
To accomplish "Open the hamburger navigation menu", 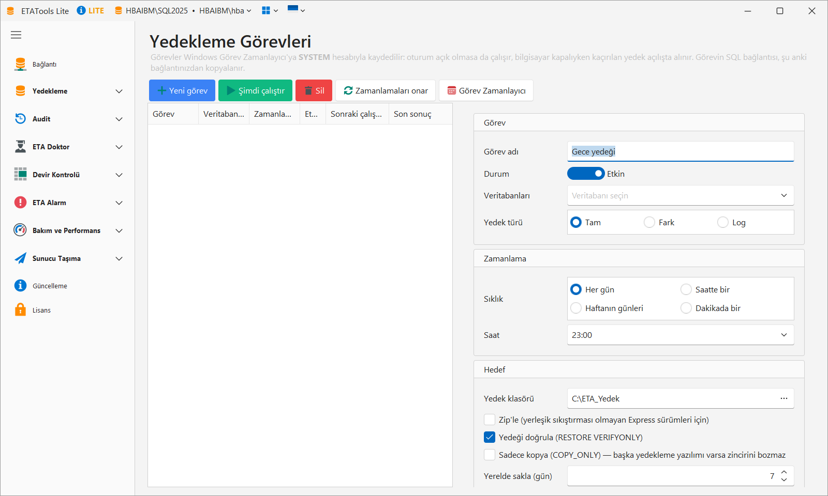I will (x=16, y=35).
